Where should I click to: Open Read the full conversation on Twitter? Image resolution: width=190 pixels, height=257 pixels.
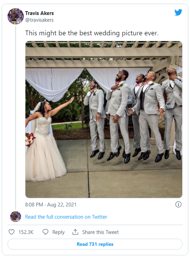66,217
